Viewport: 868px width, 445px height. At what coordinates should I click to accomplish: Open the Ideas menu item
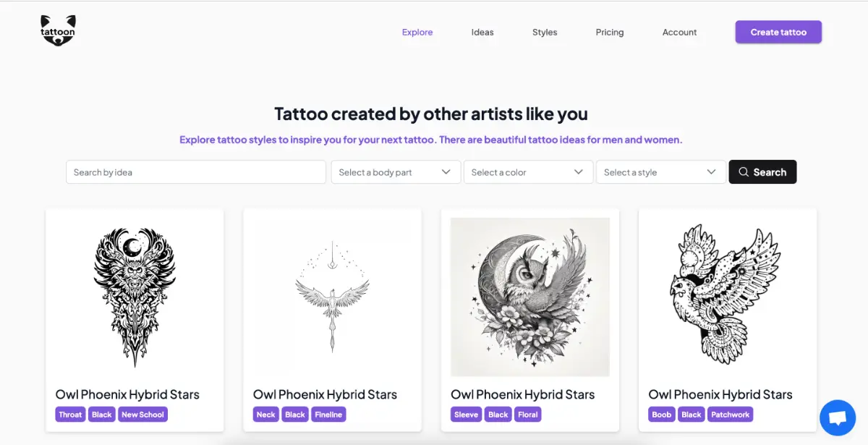coord(482,32)
